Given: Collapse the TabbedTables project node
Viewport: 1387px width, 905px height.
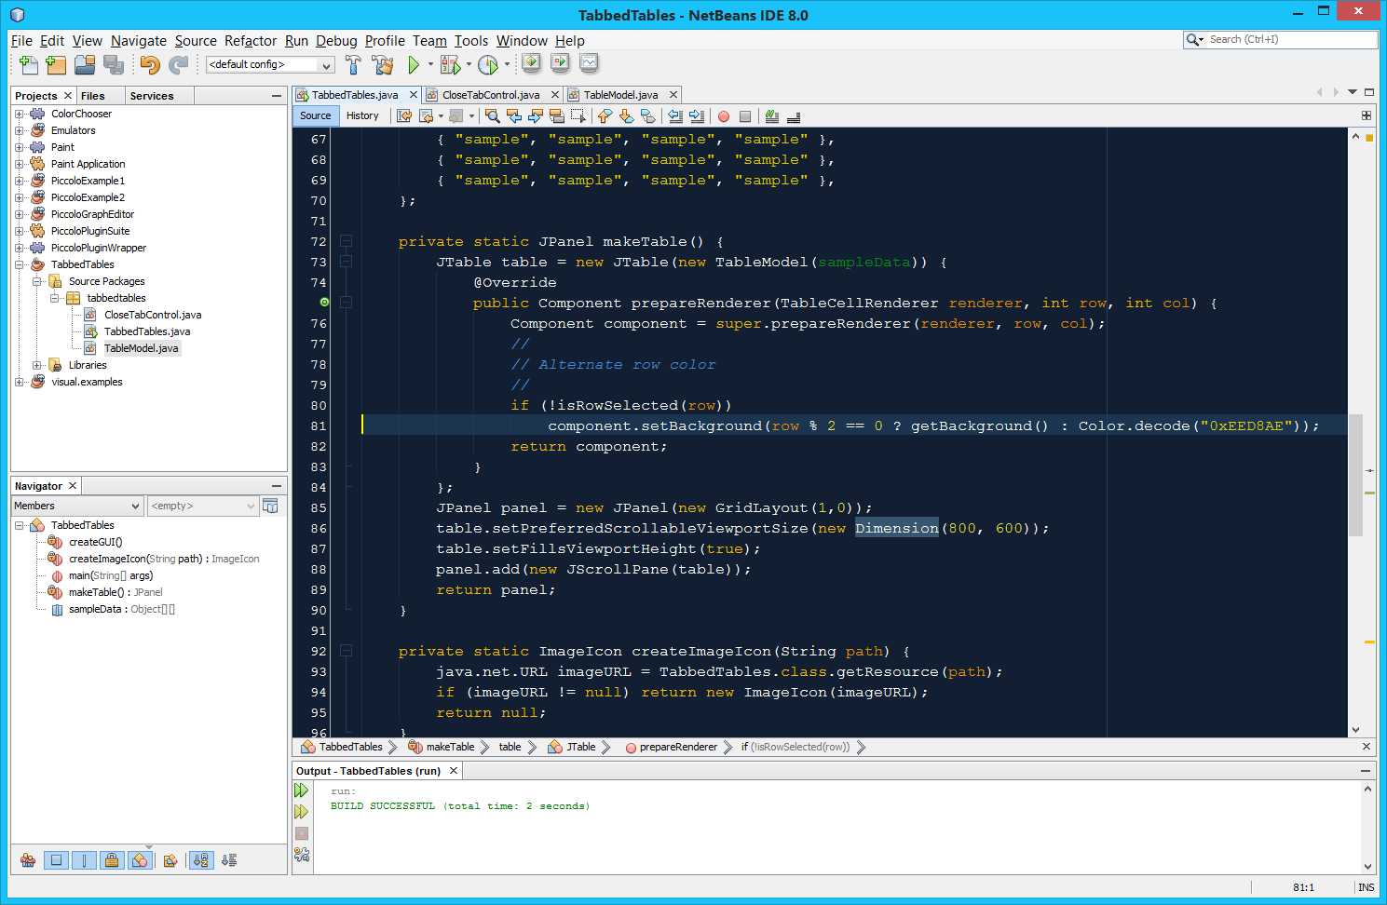Looking at the screenshot, I should coord(20,264).
